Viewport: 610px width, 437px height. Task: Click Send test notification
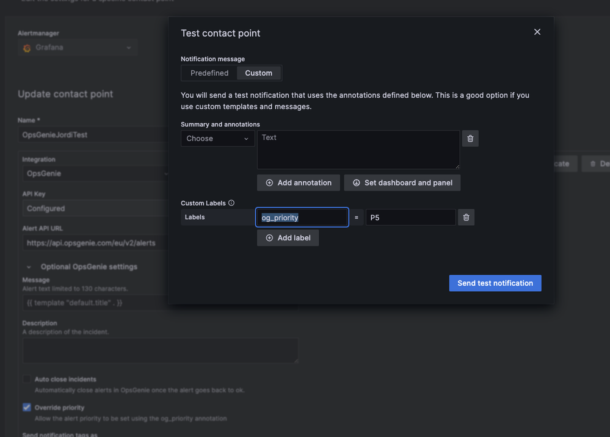coord(495,283)
